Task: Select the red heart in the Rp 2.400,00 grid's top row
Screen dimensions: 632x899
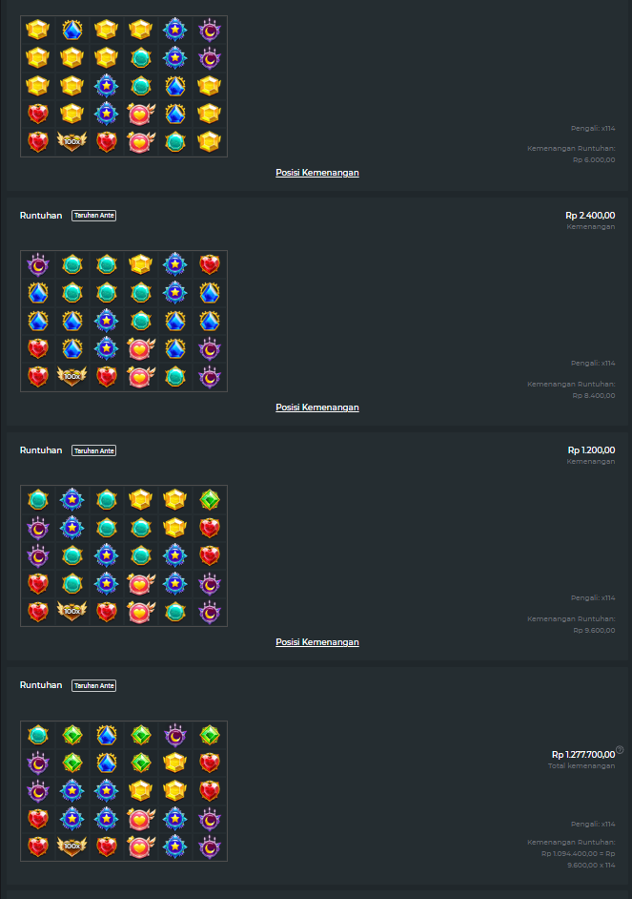Action: pyautogui.click(x=210, y=264)
